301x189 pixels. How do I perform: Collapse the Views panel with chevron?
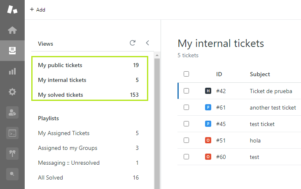pyautogui.click(x=147, y=43)
